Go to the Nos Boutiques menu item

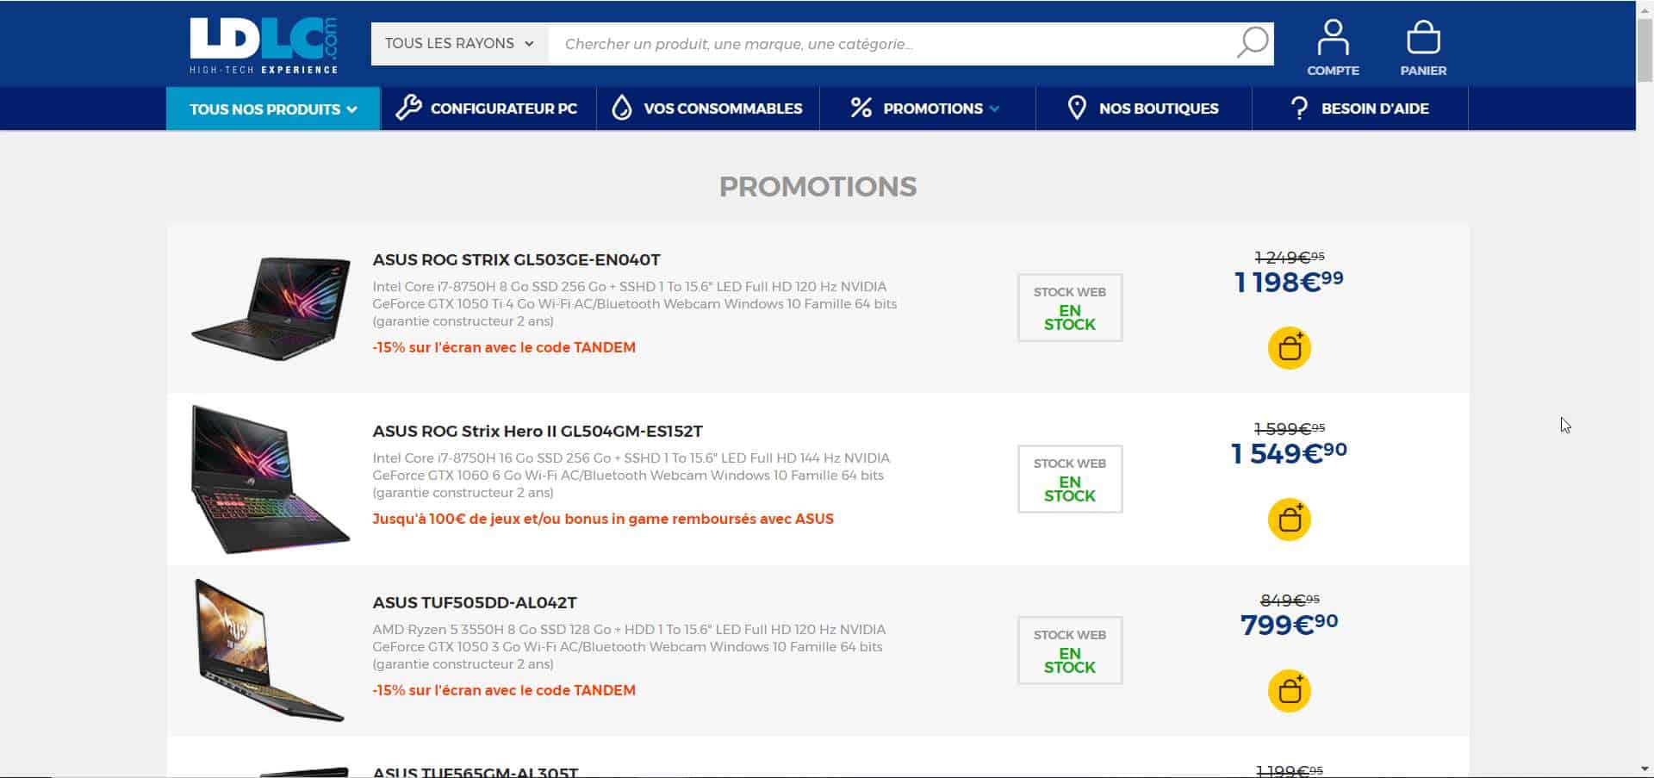1143,109
